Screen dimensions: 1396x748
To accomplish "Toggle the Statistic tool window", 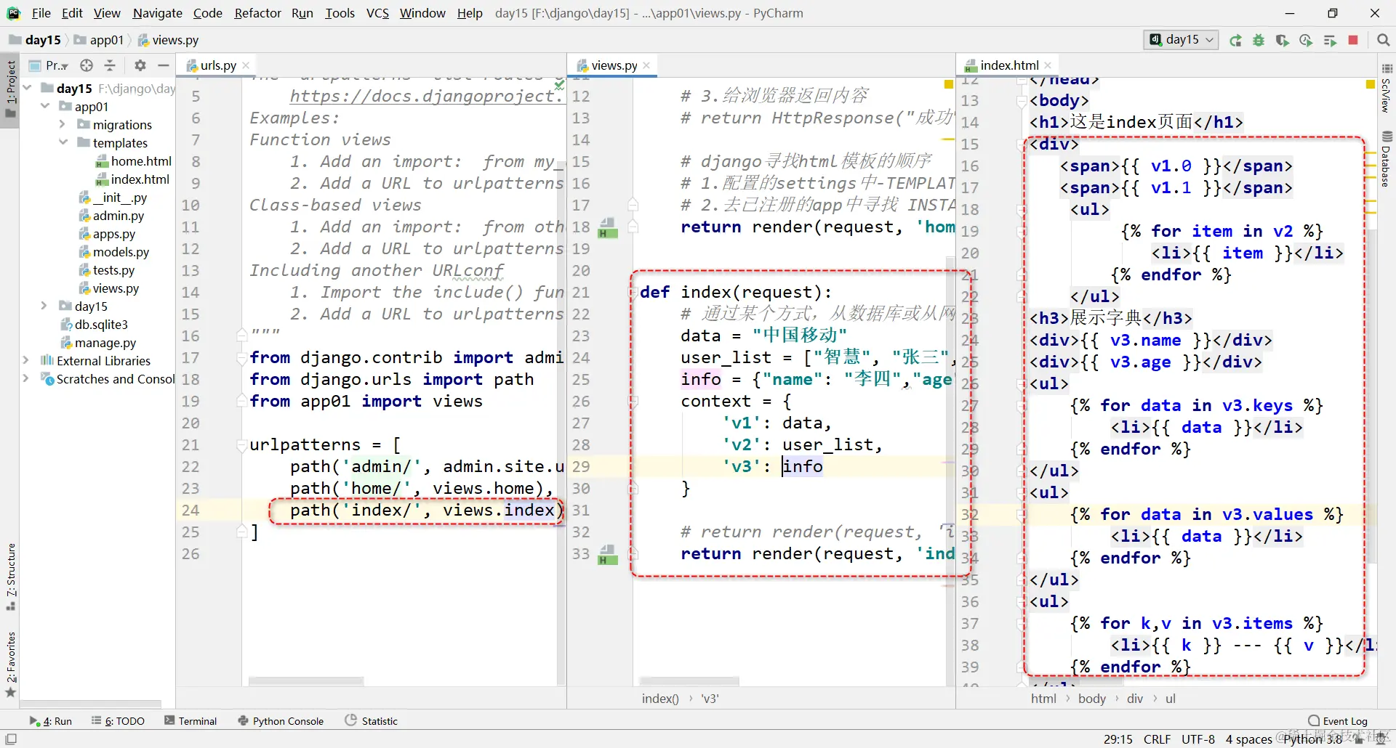I will coord(372,721).
